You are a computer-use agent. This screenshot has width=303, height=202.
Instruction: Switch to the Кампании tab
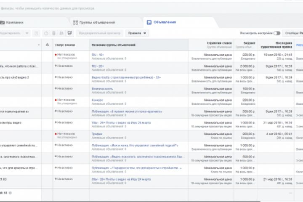(x=13, y=22)
